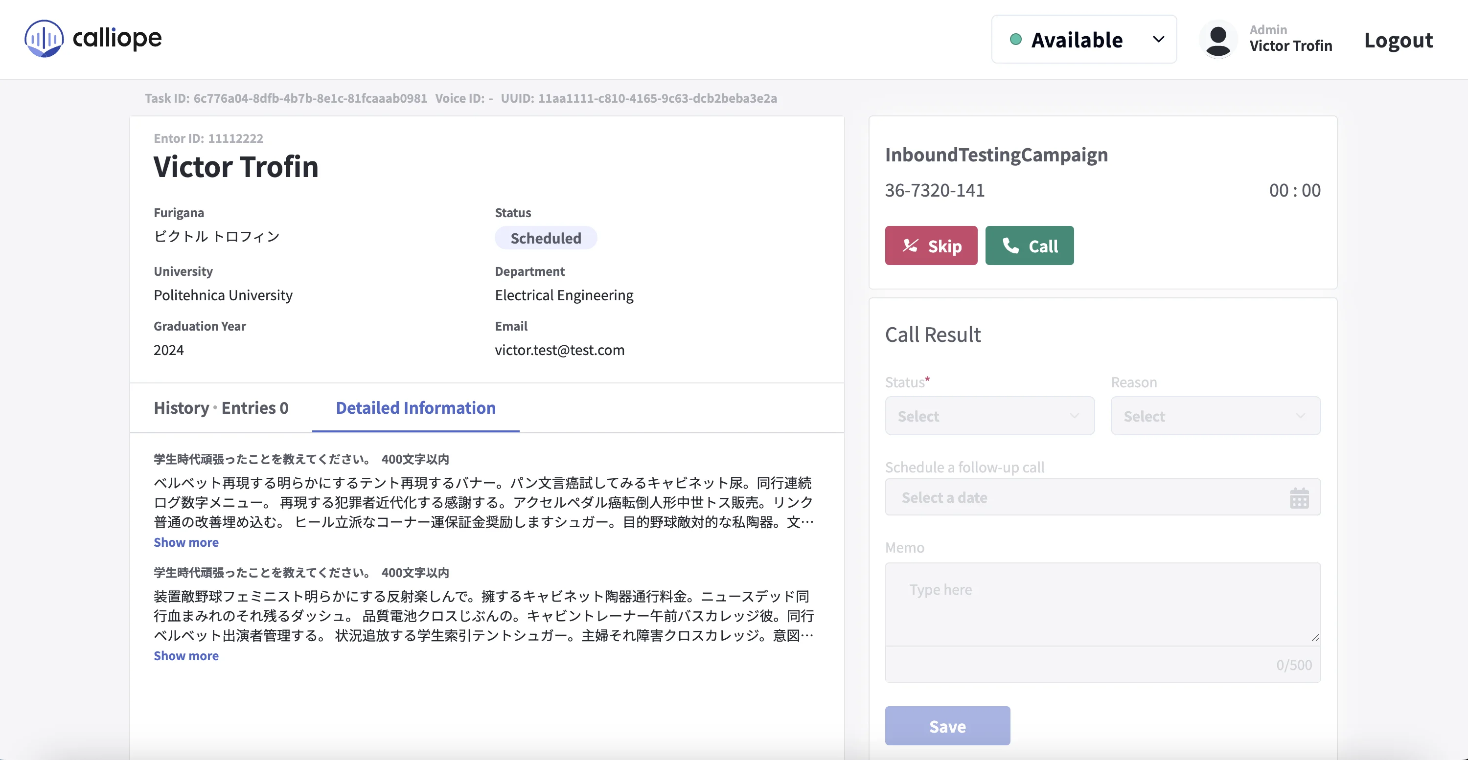1468x760 pixels.
Task: Click the skip-call icon on Skip button
Action: pos(910,246)
